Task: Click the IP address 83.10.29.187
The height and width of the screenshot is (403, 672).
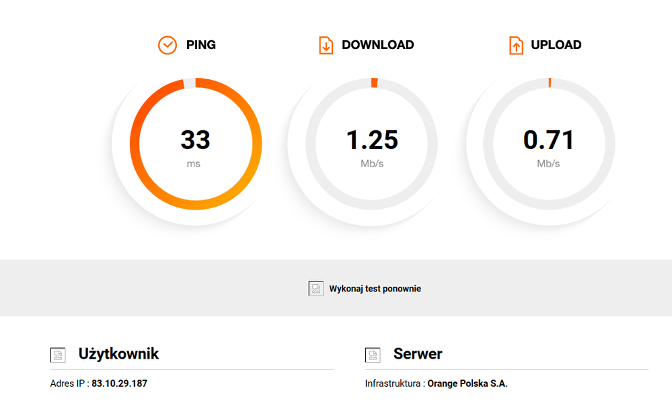Action: click(119, 384)
